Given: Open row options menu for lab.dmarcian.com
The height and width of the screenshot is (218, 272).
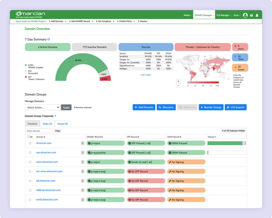Looking at the screenshot, I should (x=83, y=181).
